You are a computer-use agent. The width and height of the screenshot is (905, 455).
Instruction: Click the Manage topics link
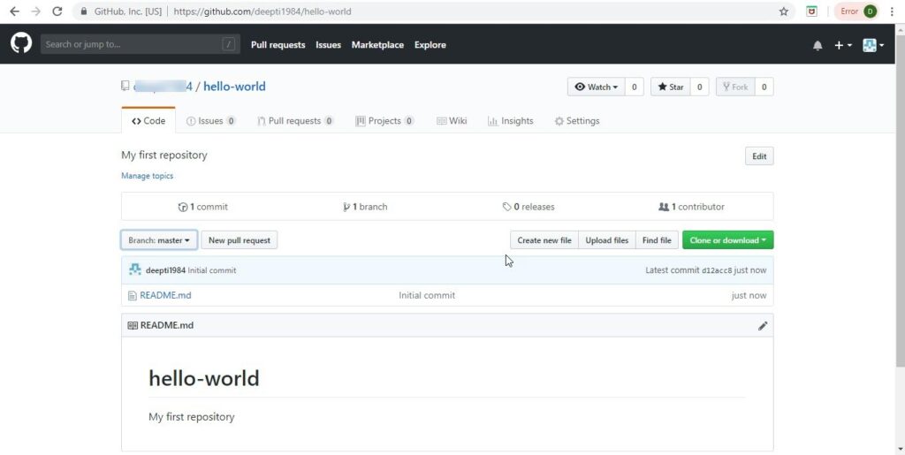[x=148, y=176]
